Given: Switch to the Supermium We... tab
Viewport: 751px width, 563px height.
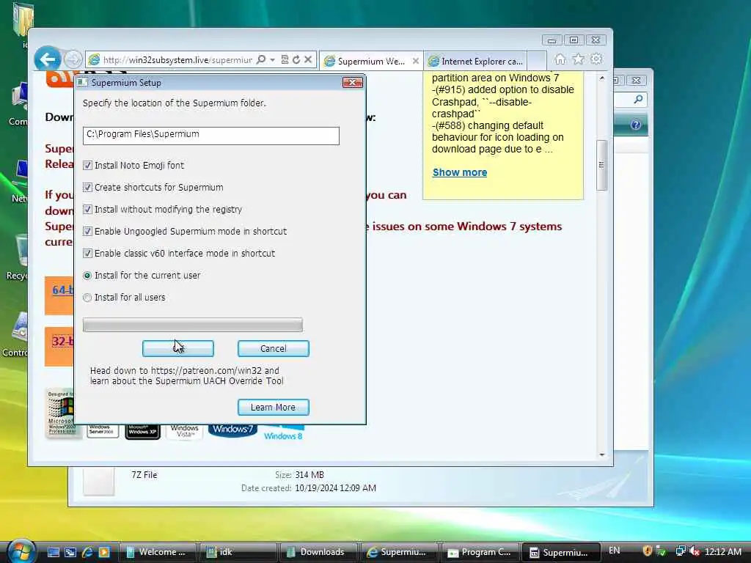Looking at the screenshot, I should [x=370, y=61].
